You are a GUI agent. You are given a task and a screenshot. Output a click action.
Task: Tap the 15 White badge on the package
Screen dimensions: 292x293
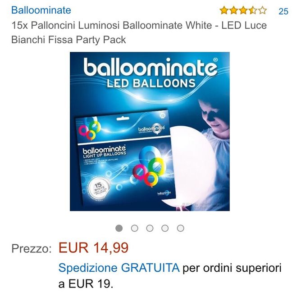99,188
